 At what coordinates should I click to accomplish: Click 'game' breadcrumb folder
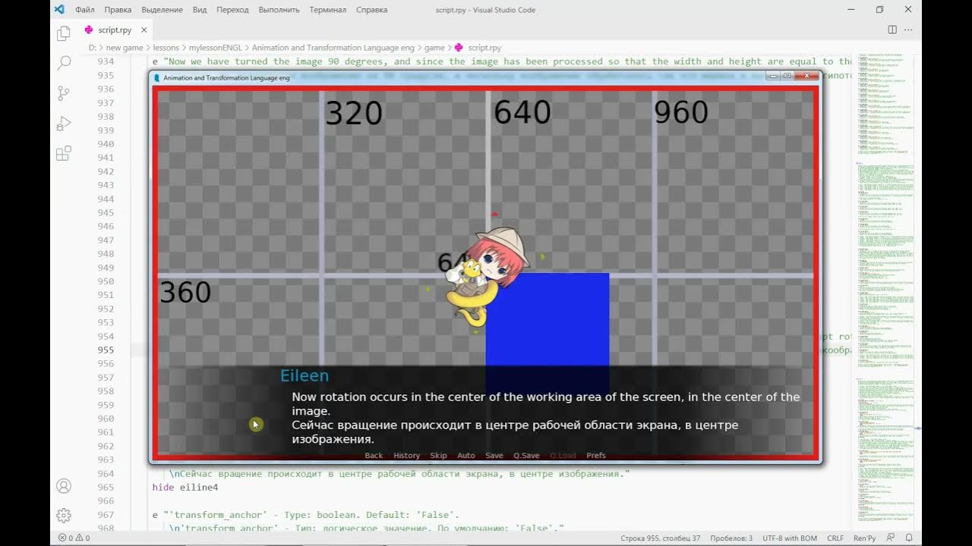click(434, 48)
